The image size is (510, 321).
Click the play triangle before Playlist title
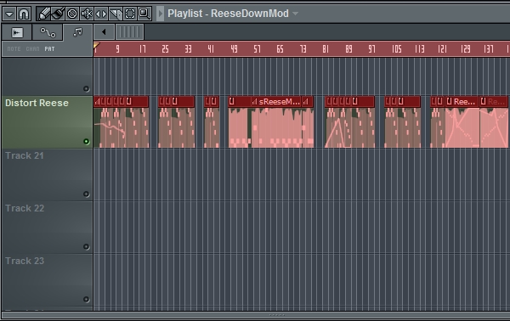coord(160,14)
